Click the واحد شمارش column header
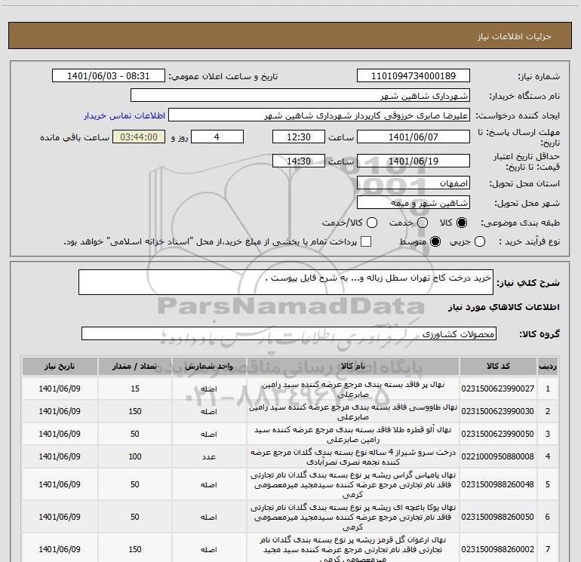Image resolution: width=581 pixels, height=562 pixels. [x=209, y=366]
